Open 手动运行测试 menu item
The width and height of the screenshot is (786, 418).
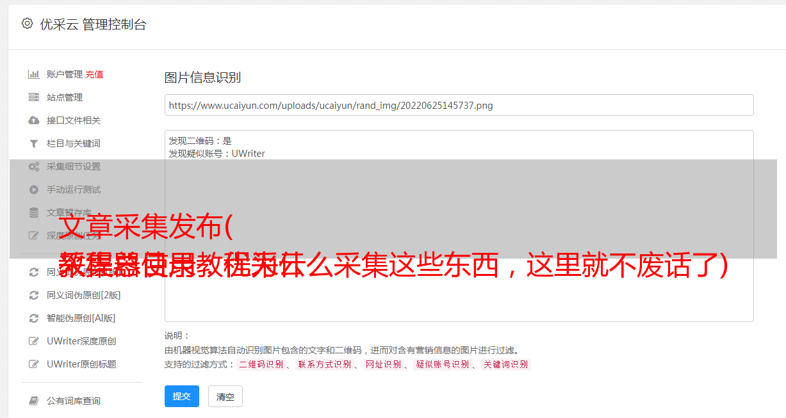[74, 189]
